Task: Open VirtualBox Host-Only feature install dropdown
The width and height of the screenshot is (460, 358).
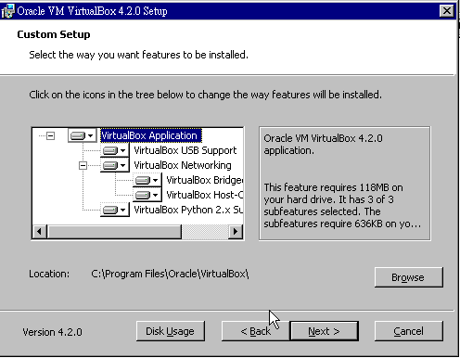Action: 147,195
